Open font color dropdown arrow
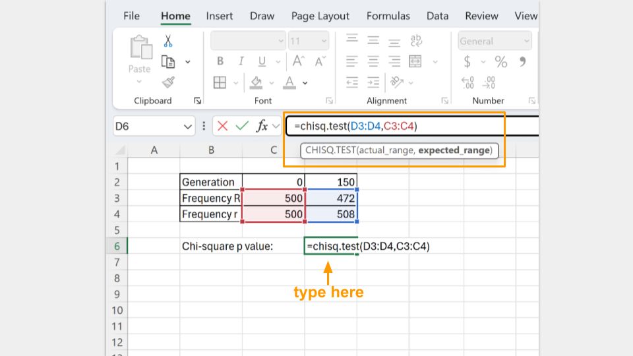This screenshot has width=633, height=356. [305, 83]
